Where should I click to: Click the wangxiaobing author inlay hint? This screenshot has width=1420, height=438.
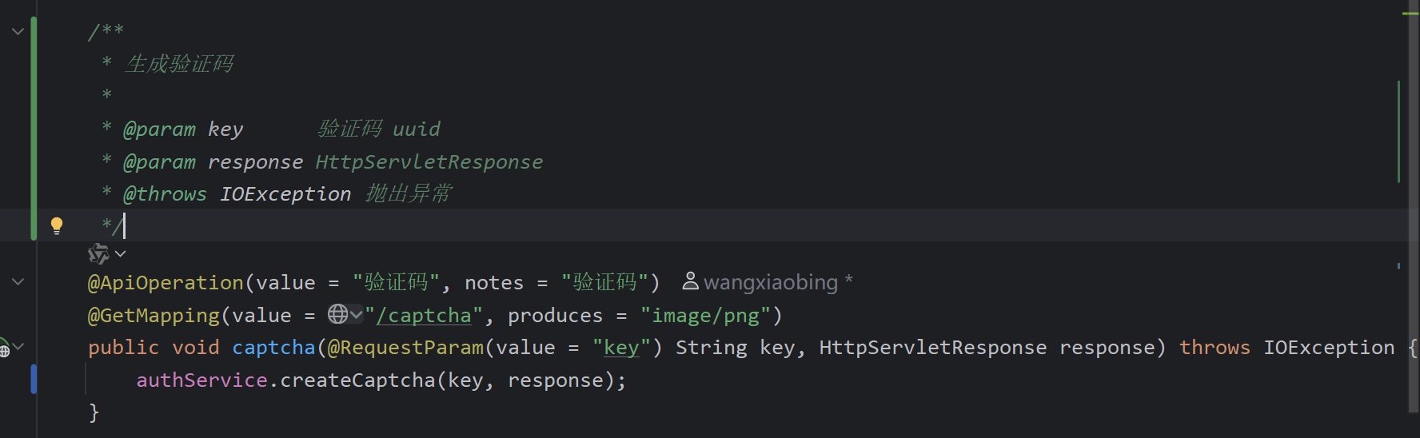pos(771,282)
